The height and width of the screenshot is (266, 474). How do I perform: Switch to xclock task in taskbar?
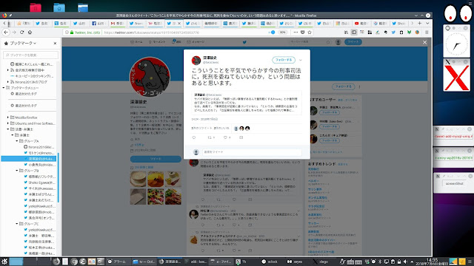(x=270, y=262)
